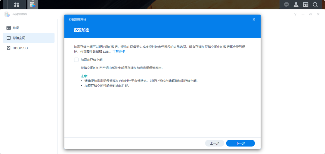Close the 存储创建向导 dialog
This screenshot has width=325, height=154.
254,19
